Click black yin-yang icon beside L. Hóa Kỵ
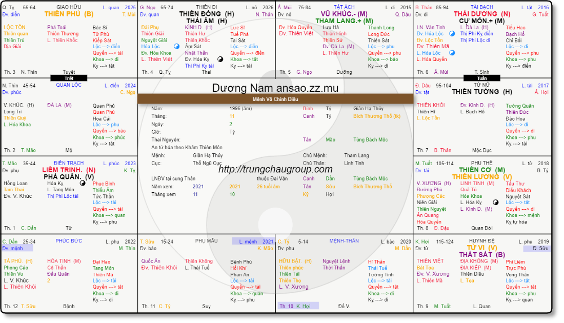564x323 pixels. pyautogui.click(x=495, y=203)
